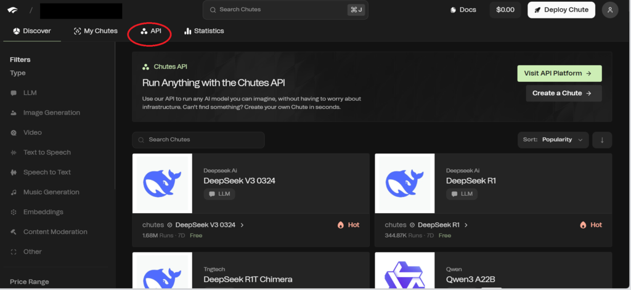Viewport: 631px width, 290px height.
Task: Click the Tngtech publisher label
Action: click(x=215, y=269)
